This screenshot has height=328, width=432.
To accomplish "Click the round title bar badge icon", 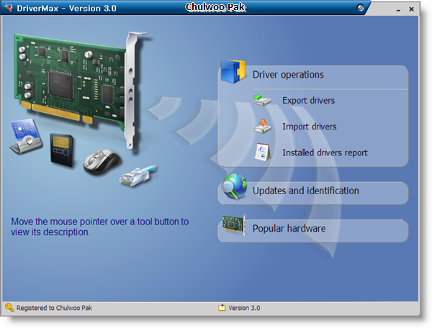I will [360, 7].
